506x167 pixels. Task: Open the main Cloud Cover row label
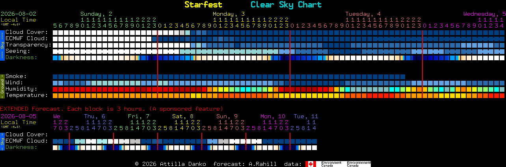click(x=27, y=32)
